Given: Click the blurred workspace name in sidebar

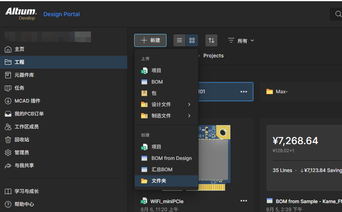Looking at the screenshot, I should click(x=47, y=37).
